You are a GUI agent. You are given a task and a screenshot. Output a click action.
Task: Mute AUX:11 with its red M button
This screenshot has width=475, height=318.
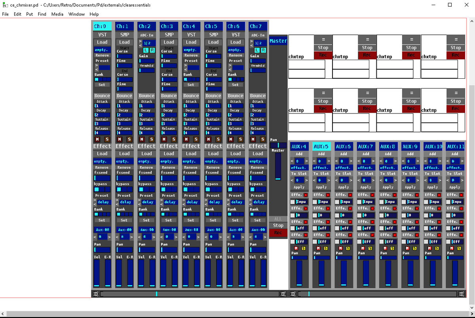click(451, 248)
